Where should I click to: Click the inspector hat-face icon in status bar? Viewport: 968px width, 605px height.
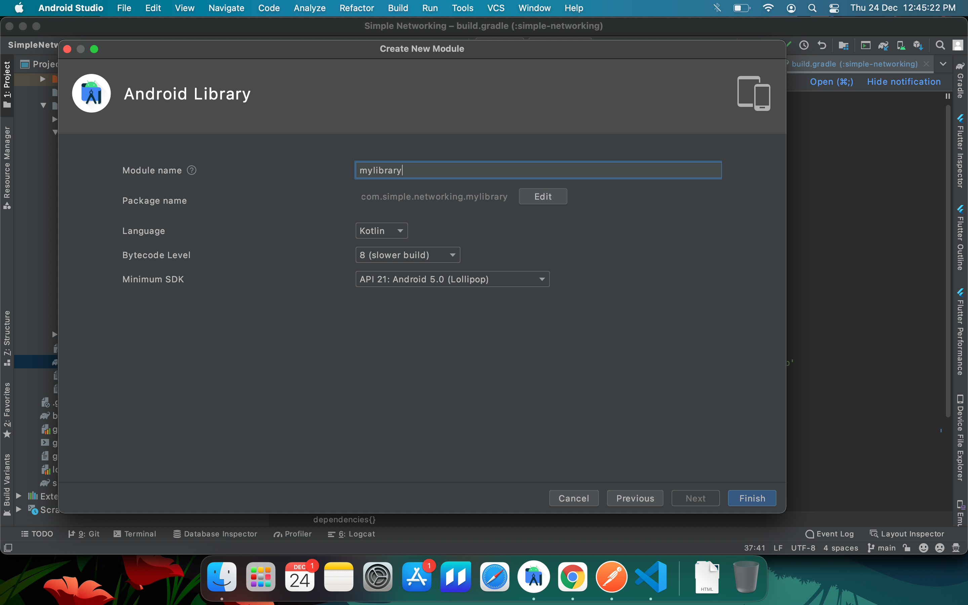tap(956, 548)
